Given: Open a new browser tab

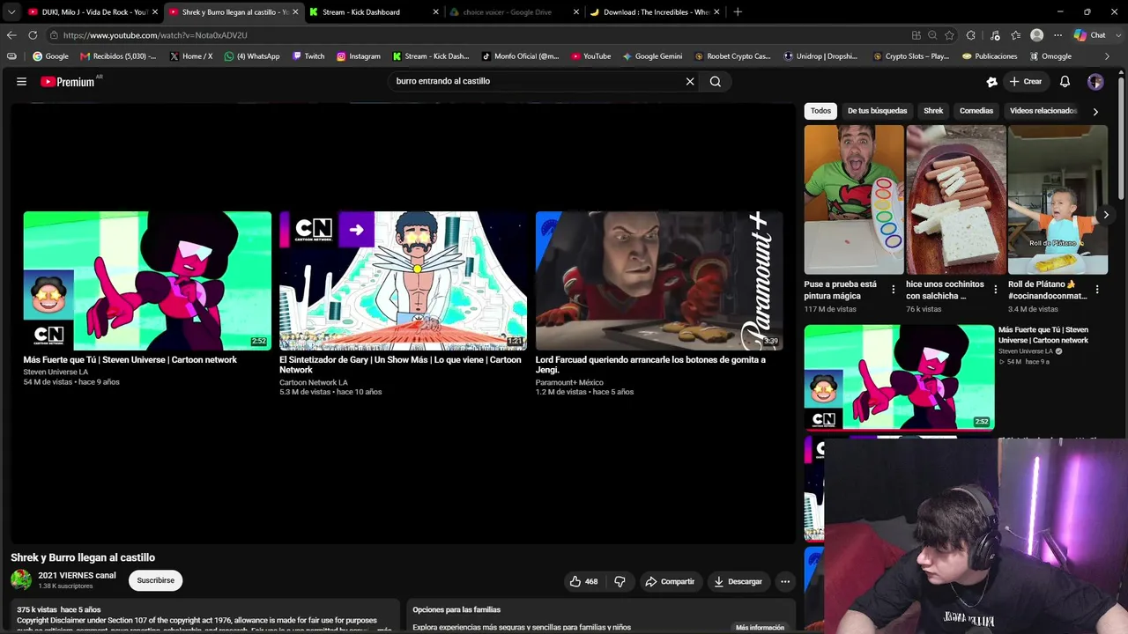Looking at the screenshot, I should point(738,12).
